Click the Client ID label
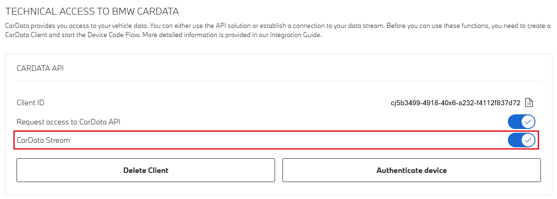The width and height of the screenshot is (557, 199). pos(30,102)
